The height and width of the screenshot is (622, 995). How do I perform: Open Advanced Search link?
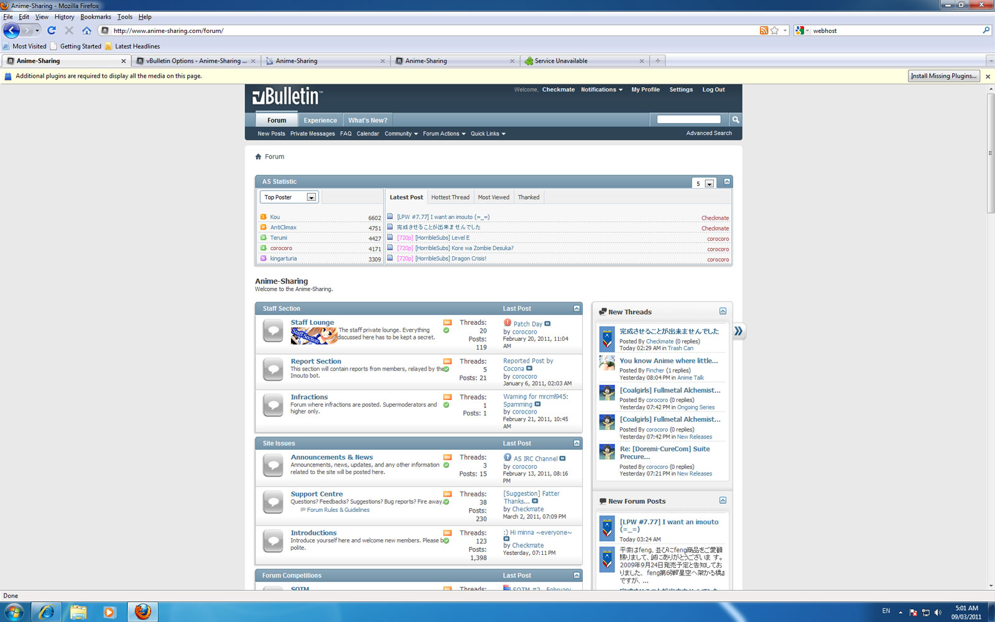pos(709,133)
